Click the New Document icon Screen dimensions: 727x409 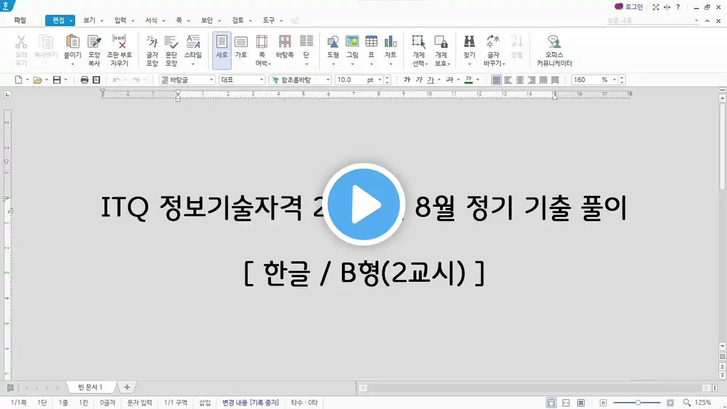point(18,80)
